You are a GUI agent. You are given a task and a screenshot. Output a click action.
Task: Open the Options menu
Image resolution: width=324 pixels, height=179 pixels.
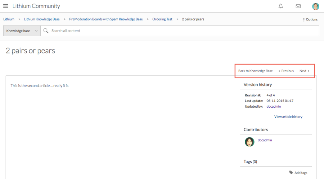310,19
